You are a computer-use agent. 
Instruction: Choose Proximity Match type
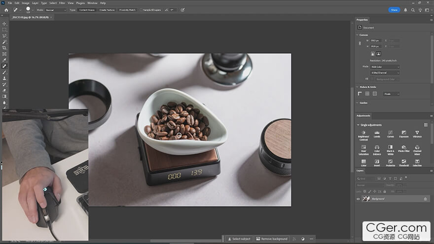tap(127, 10)
